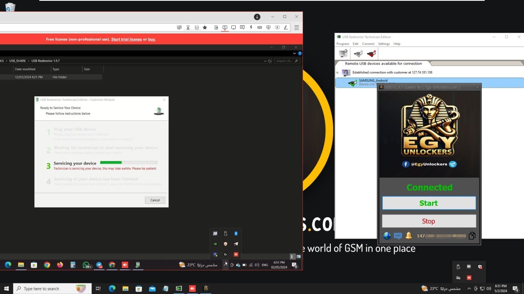Select the Remote USB devices available tab
The image size is (524, 294).
(383, 63)
